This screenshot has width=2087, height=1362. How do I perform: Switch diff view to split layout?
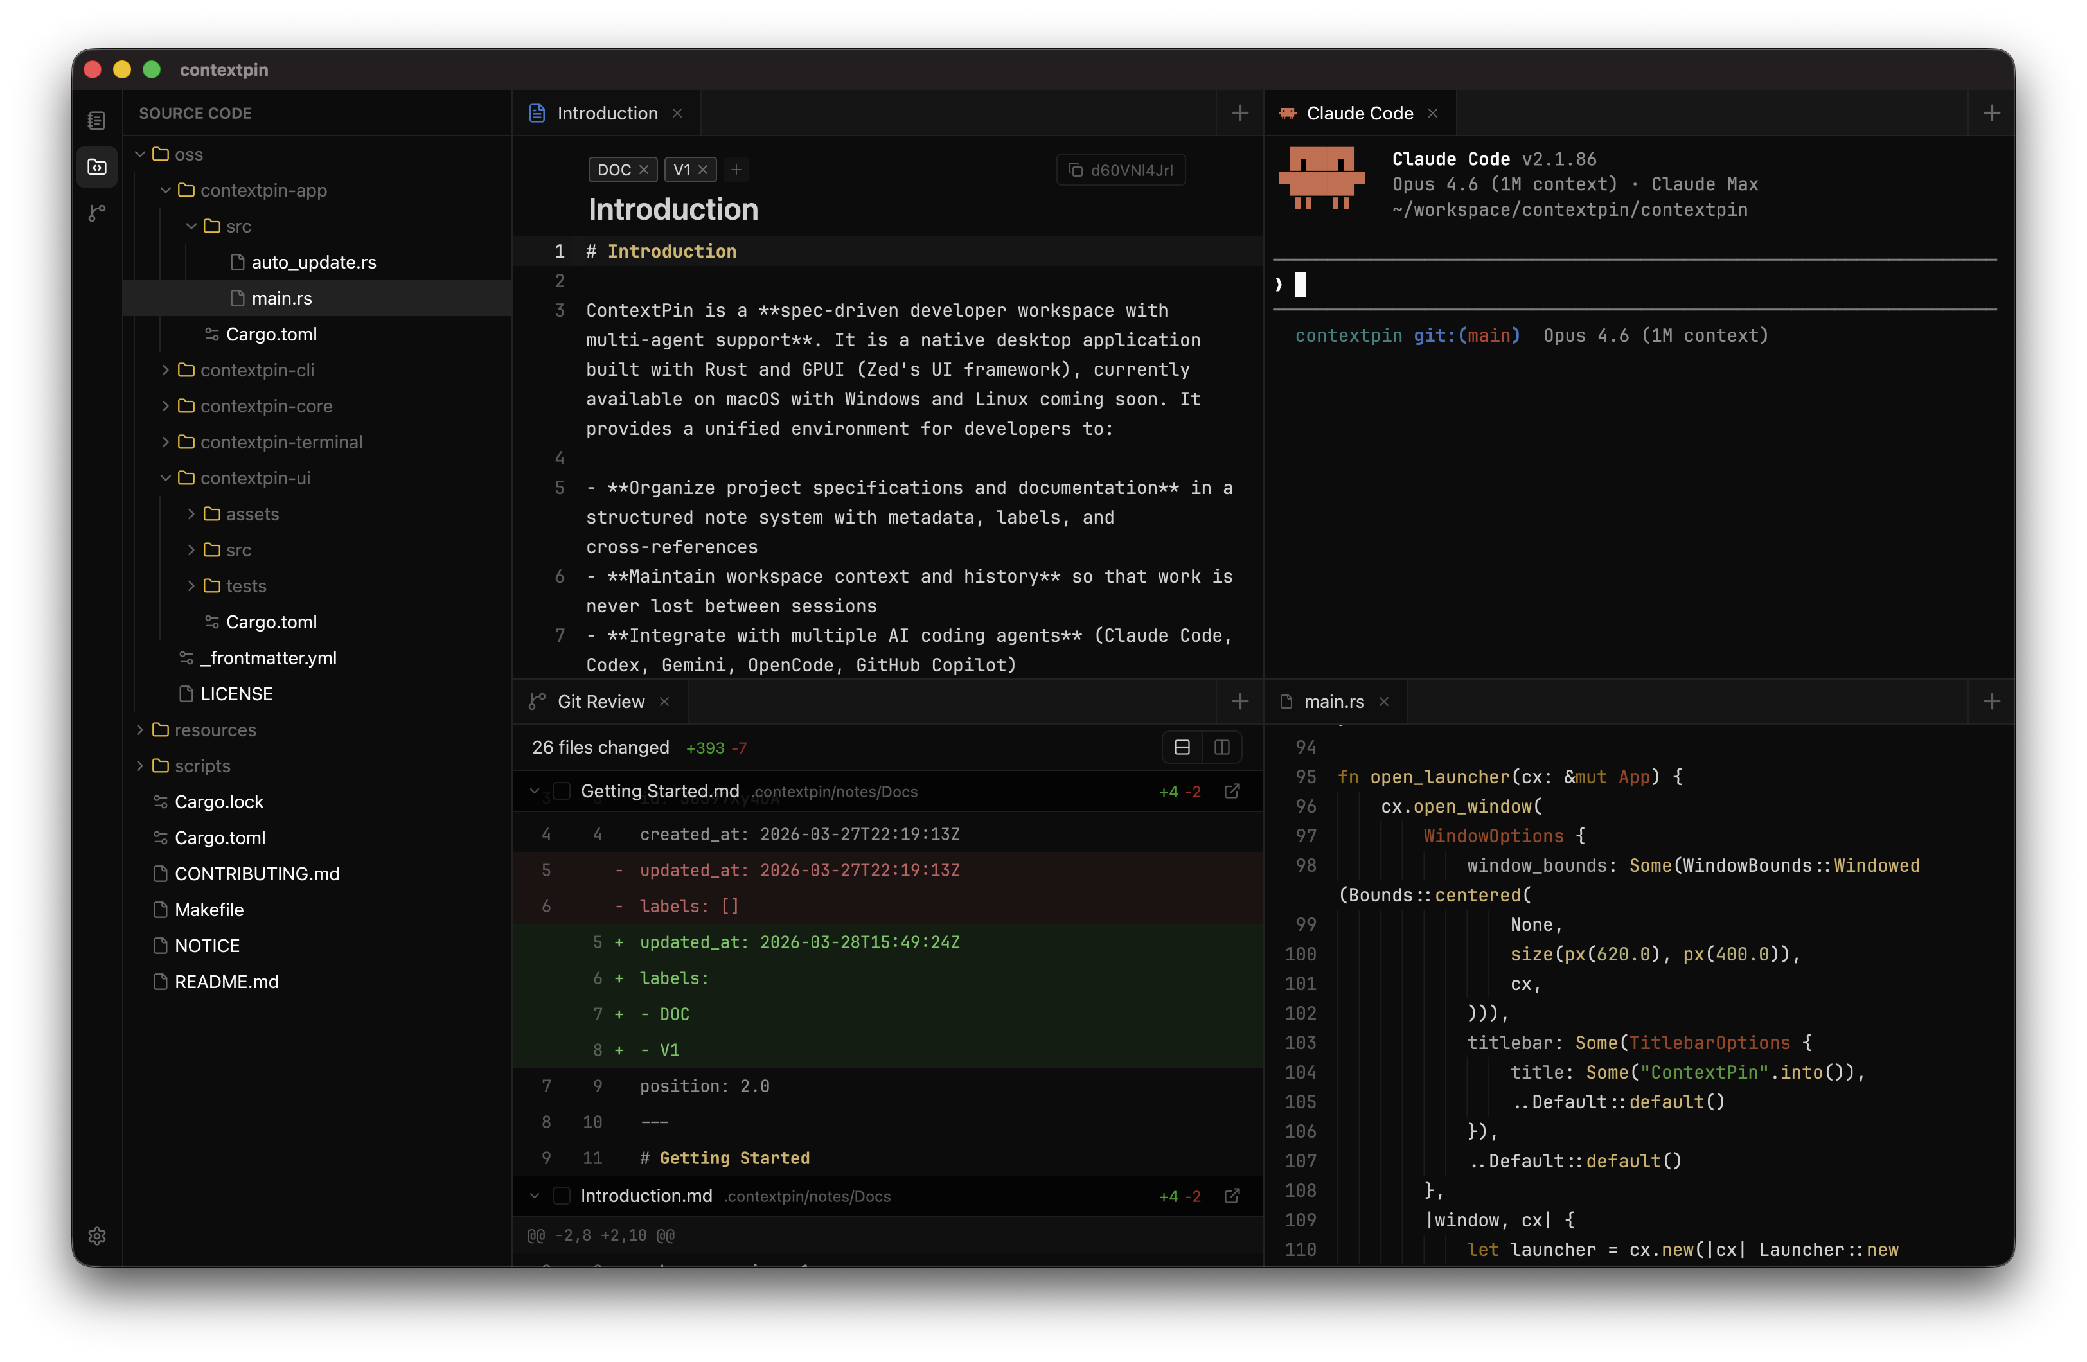click(x=1221, y=747)
